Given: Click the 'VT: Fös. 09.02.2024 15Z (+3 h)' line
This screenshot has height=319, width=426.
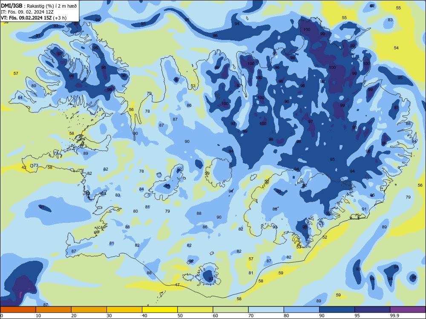Looking at the screenshot, I should point(34,18).
